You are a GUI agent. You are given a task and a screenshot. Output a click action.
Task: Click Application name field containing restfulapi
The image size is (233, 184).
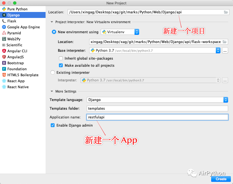[x=157, y=117]
